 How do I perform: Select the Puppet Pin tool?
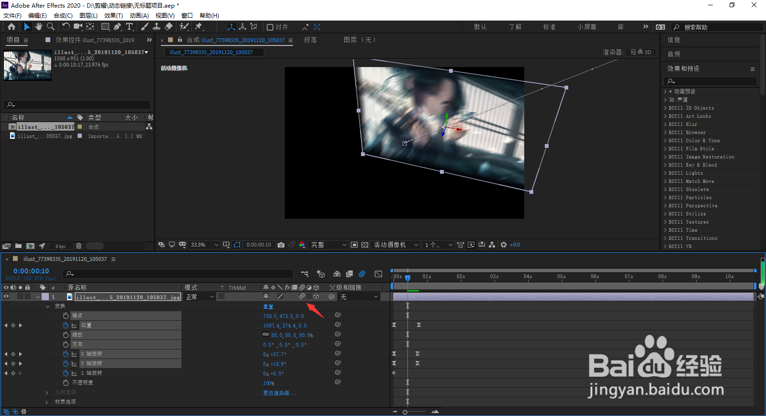199,27
